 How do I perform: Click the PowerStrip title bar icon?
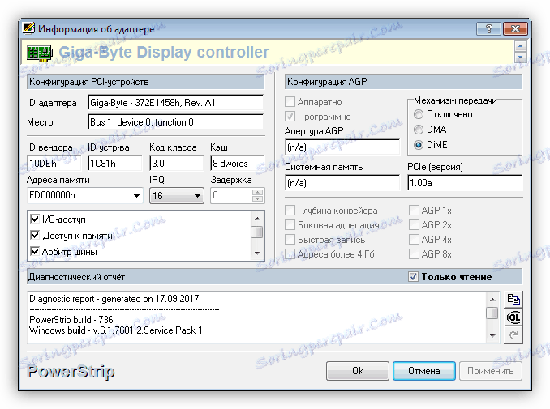28,28
